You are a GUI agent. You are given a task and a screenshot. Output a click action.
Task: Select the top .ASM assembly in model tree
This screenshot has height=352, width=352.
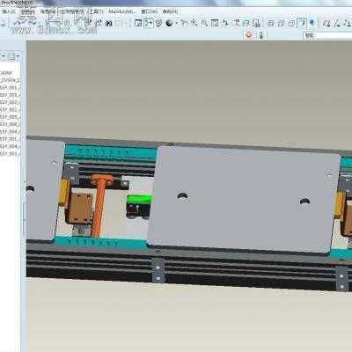point(6,72)
